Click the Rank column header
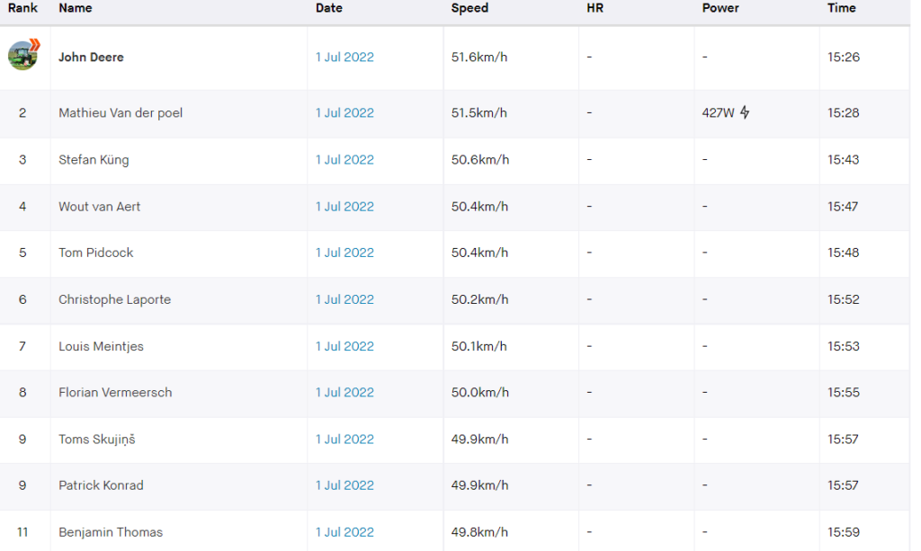921x551 pixels. [x=22, y=8]
